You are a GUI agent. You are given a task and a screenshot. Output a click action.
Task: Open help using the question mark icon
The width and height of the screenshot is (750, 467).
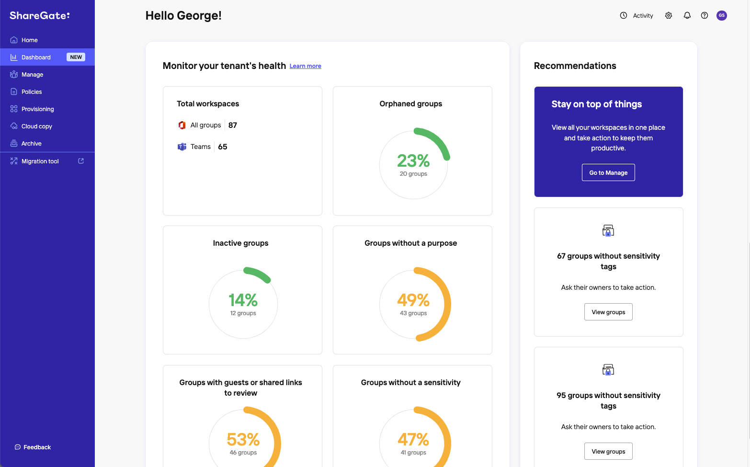point(704,15)
